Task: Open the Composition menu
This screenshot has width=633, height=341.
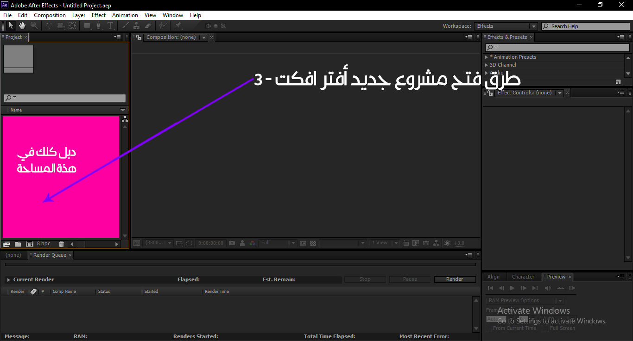Action: point(50,15)
